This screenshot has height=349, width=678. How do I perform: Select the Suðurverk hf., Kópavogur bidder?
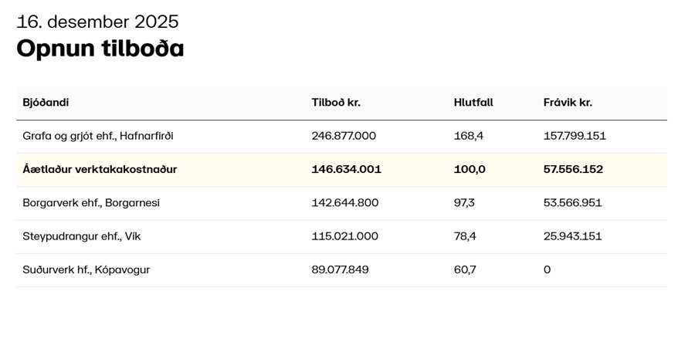(86, 270)
